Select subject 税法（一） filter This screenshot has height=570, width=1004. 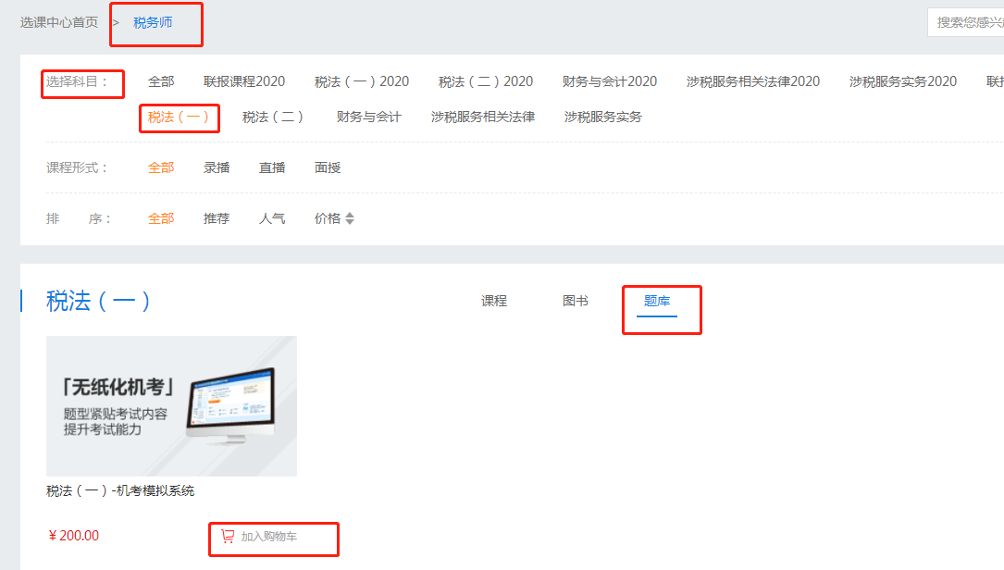click(179, 117)
